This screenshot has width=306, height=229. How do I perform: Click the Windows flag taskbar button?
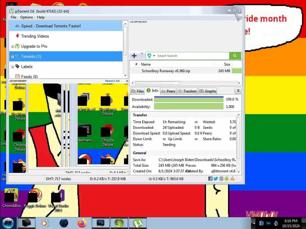pos(119,223)
